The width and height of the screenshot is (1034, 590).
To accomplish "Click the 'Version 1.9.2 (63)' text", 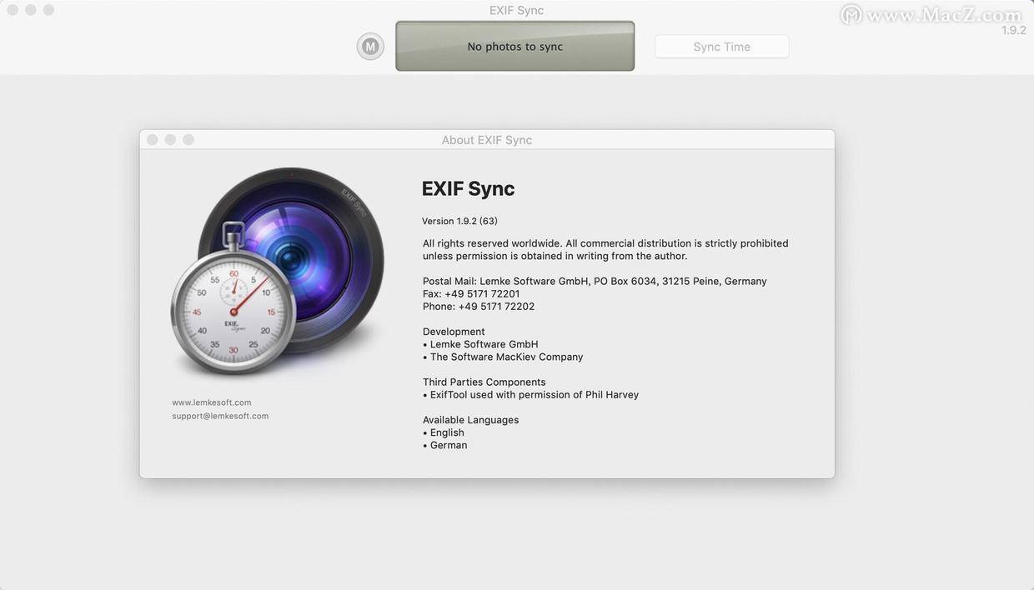I will (x=459, y=221).
